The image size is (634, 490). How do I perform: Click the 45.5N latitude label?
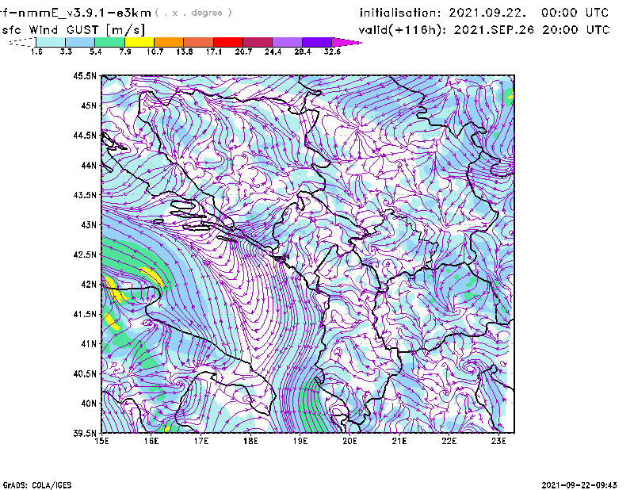pyautogui.click(x=86, y=75)
